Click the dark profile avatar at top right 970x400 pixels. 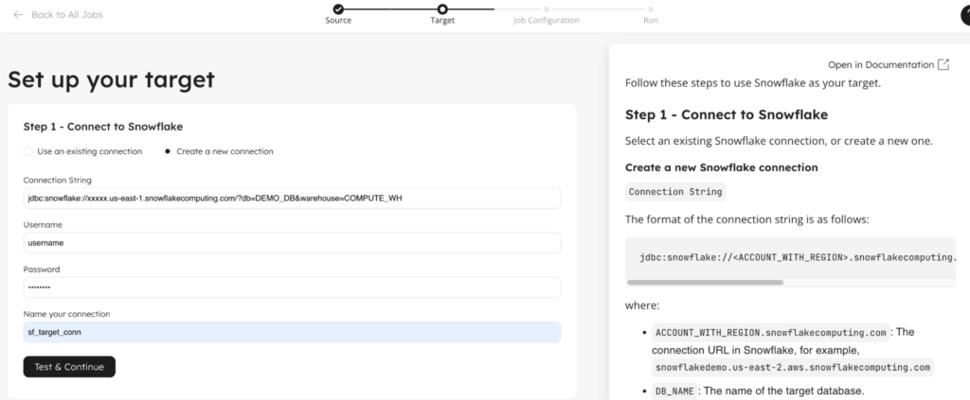[965, 14]
